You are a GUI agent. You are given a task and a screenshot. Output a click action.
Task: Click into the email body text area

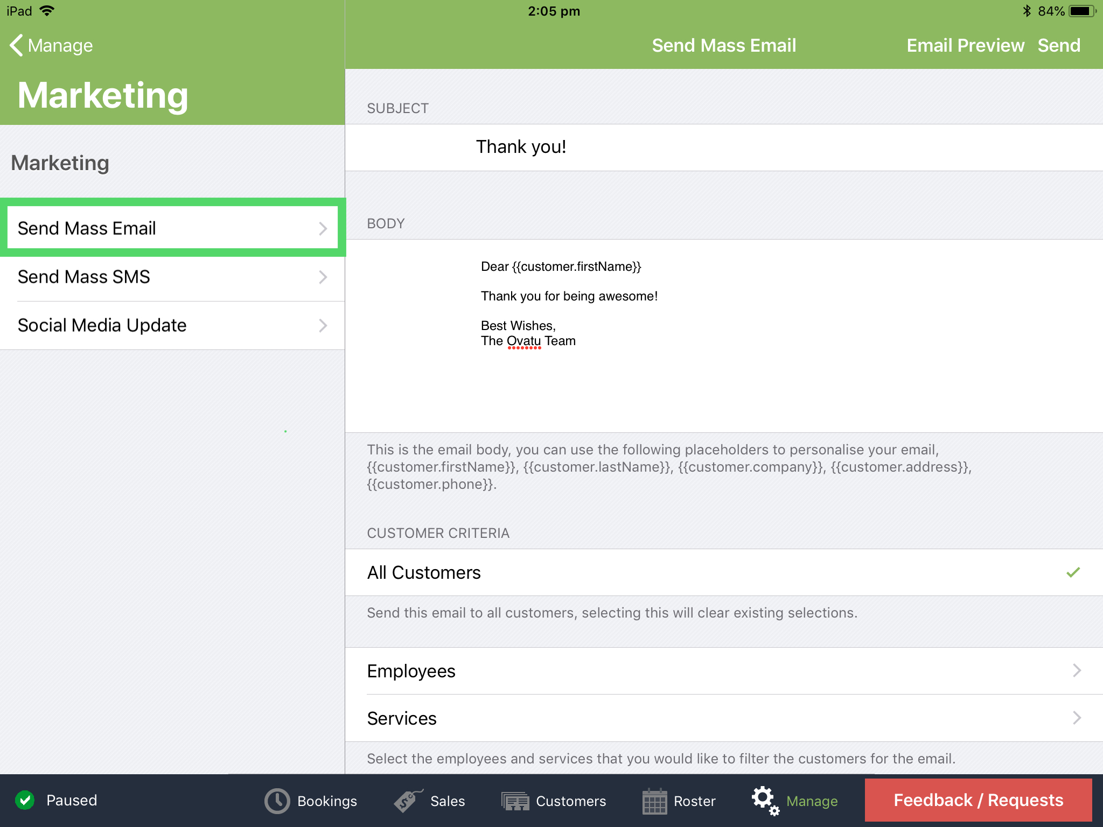tap(724, 336)
